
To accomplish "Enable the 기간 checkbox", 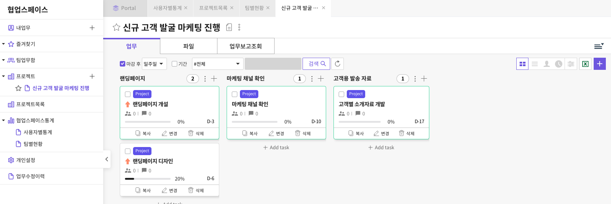I will [175, 64].
